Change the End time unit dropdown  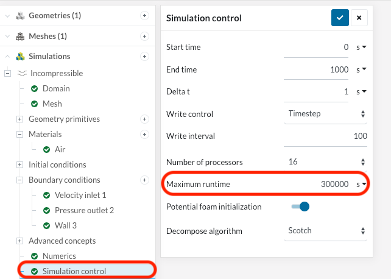(x=361, y=69)
